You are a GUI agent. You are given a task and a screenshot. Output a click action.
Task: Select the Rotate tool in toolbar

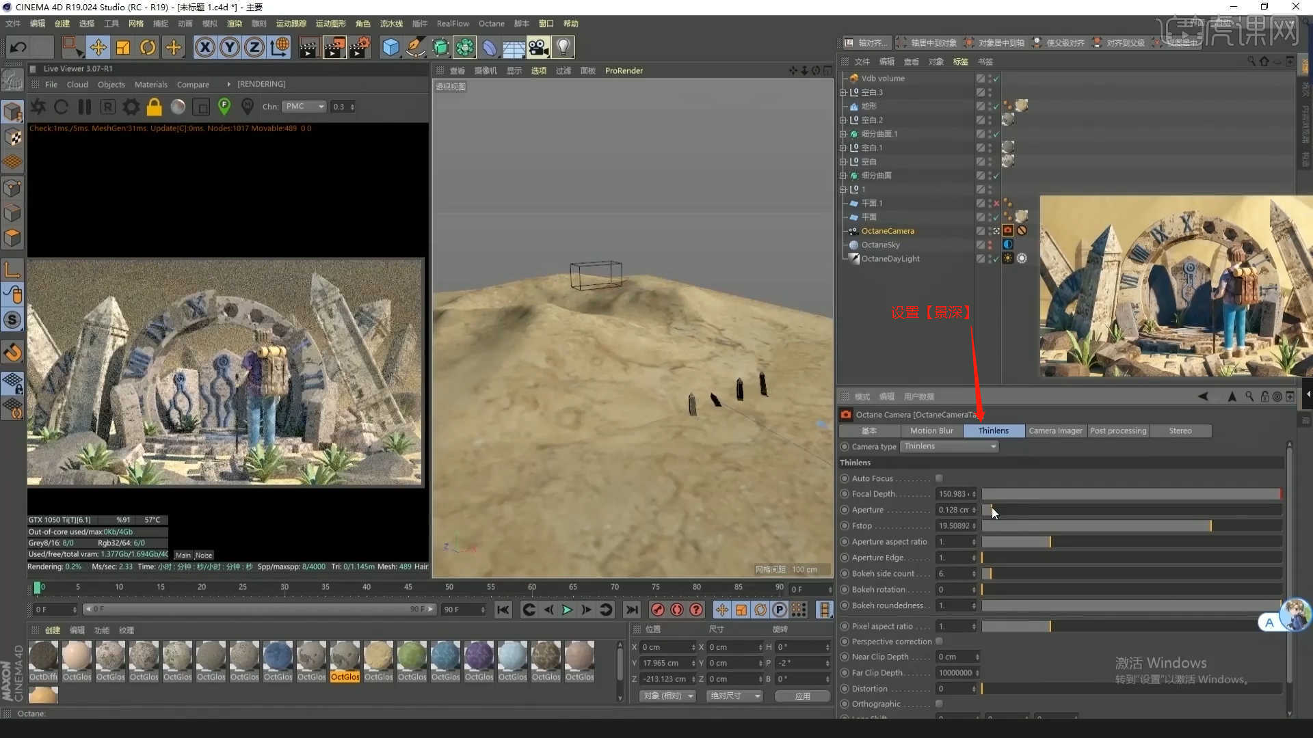click(148, 47)
